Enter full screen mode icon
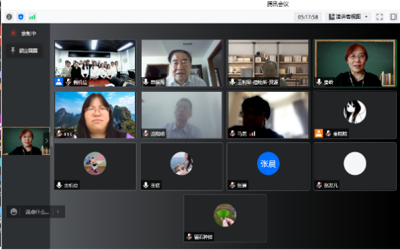The width and height of the screenshot is (400, 250). (x=380, y=17)
